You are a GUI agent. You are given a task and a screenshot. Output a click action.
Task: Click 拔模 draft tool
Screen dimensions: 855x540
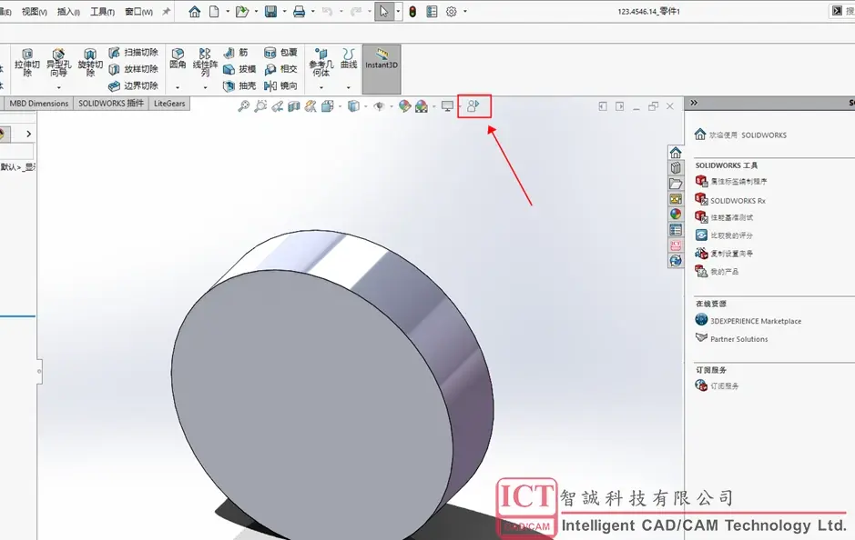click(x=239, y=69)
